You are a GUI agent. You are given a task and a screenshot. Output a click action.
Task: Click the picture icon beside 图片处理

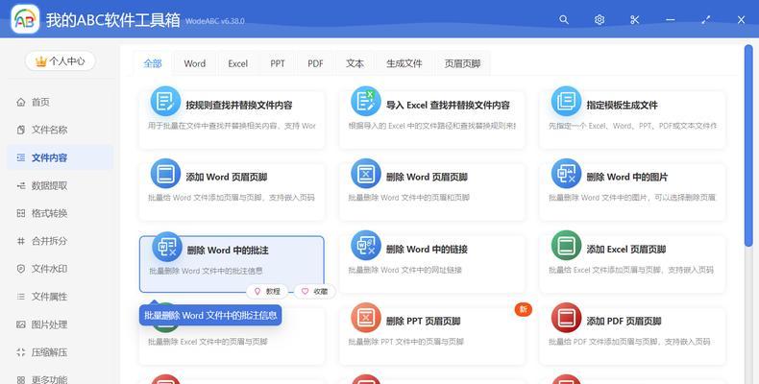click(21, 324)
